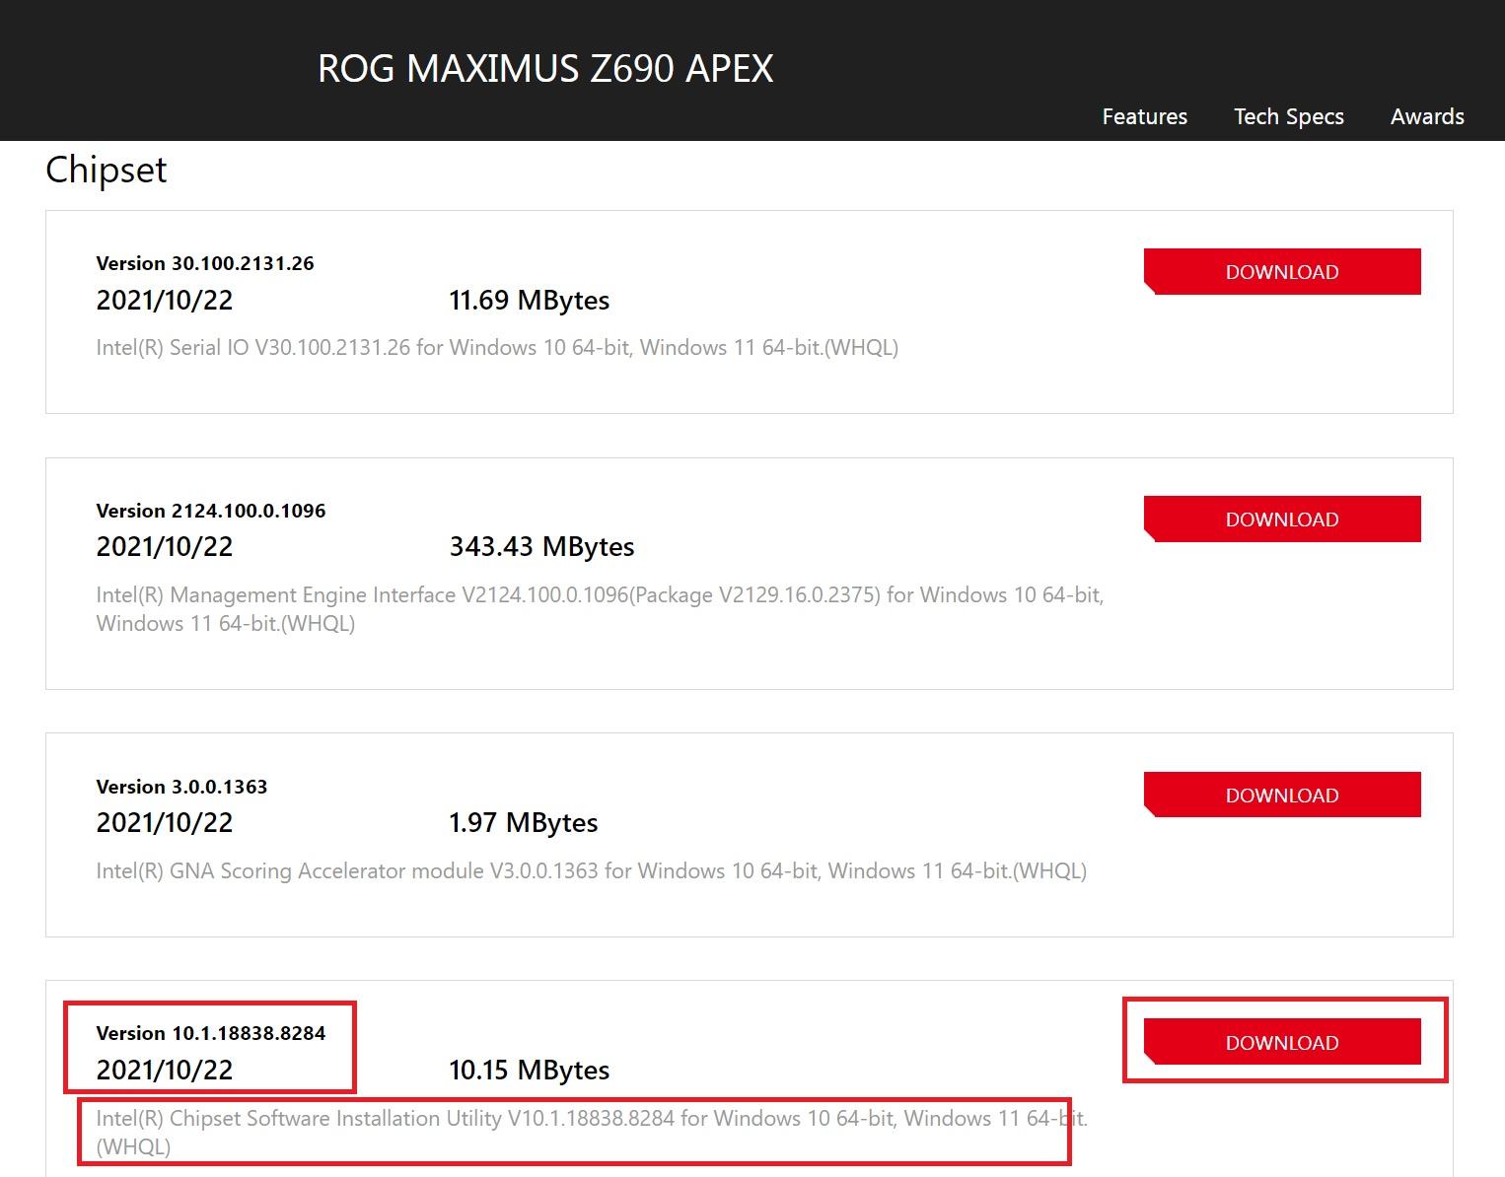
Task: Click the Chipset Software Installation Utility description
Action: coord(591,1119)
